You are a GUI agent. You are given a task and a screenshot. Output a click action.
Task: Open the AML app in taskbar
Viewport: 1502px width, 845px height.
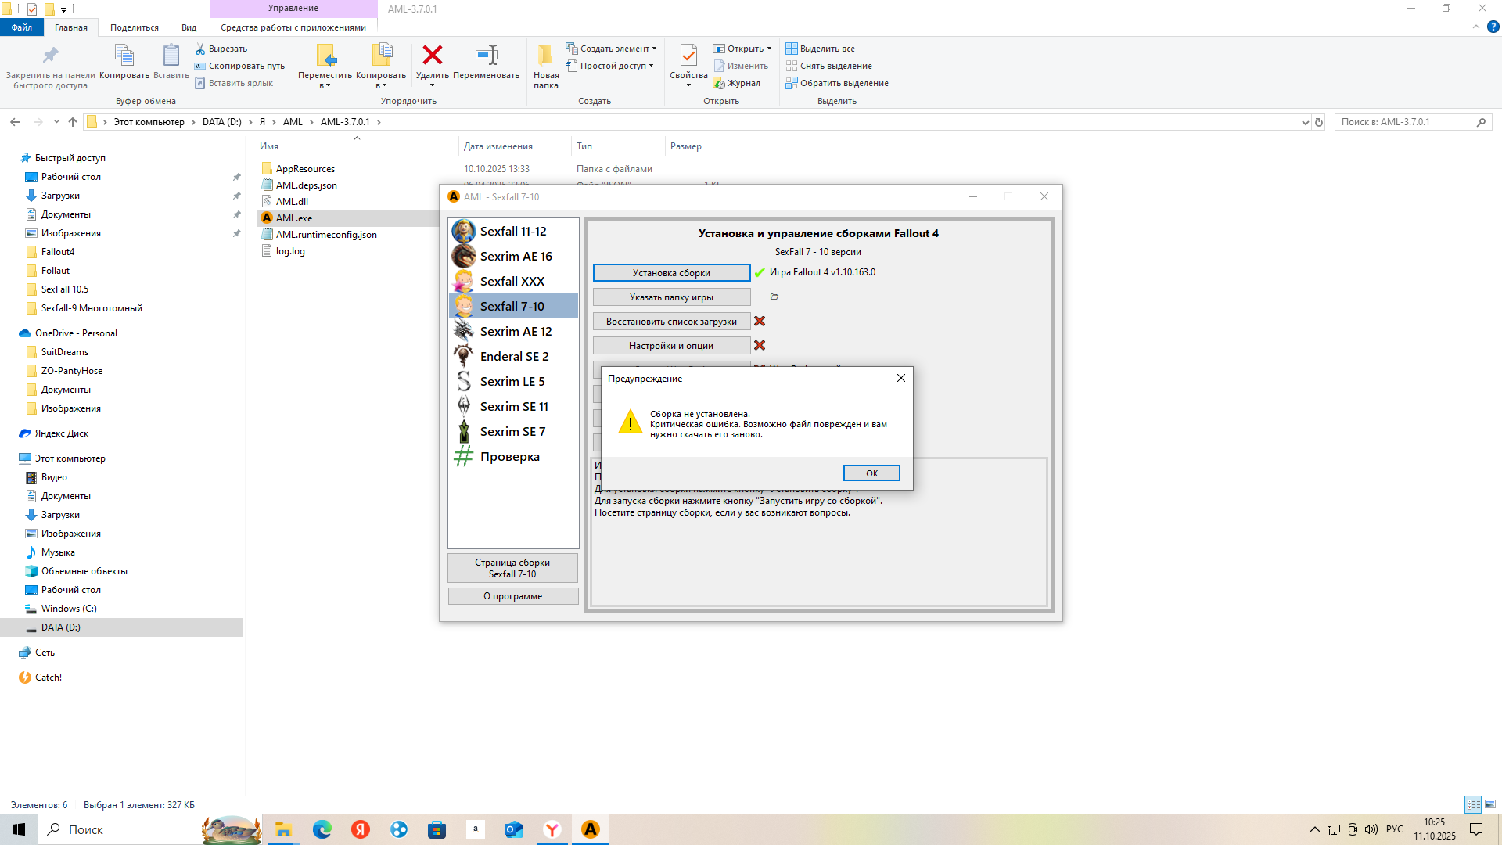(x=591, y=829)
